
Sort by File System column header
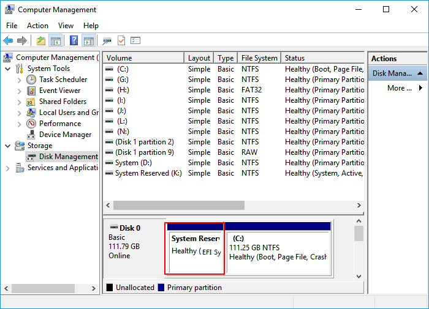(259, 58)
